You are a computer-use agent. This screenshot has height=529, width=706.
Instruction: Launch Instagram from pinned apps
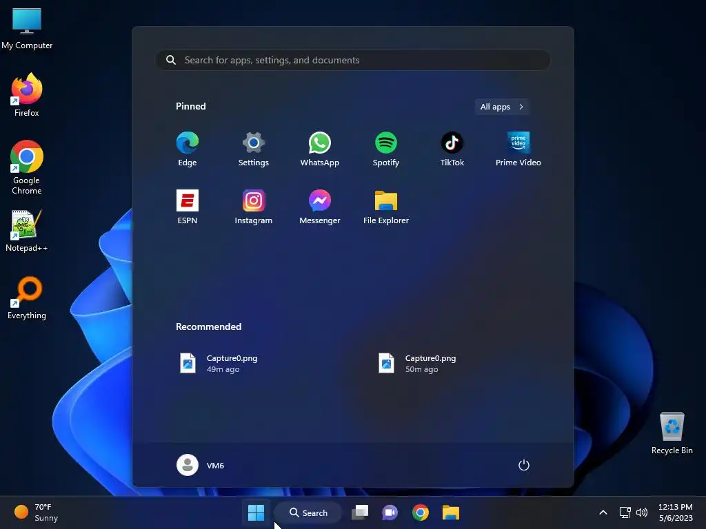tap(254, 207)
